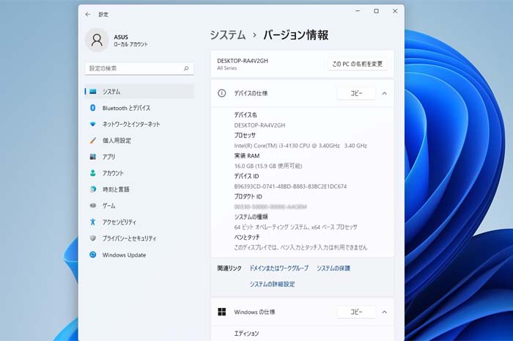Click the 16.0 GB RAM value
The height and width of the screenshot is (341, 513).
point(268,166)
